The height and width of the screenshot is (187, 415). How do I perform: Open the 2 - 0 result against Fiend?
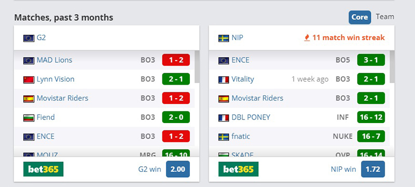click(176, 117)
